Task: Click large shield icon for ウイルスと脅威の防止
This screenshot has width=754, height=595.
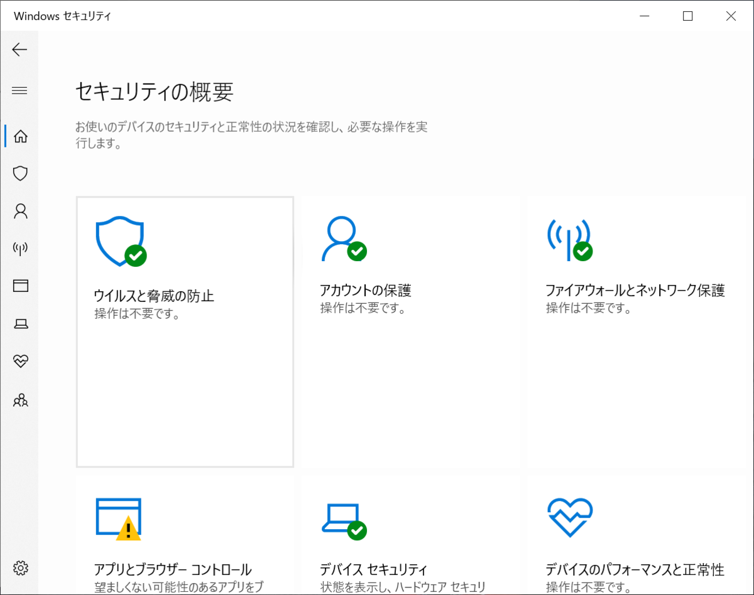Action: 121,242
